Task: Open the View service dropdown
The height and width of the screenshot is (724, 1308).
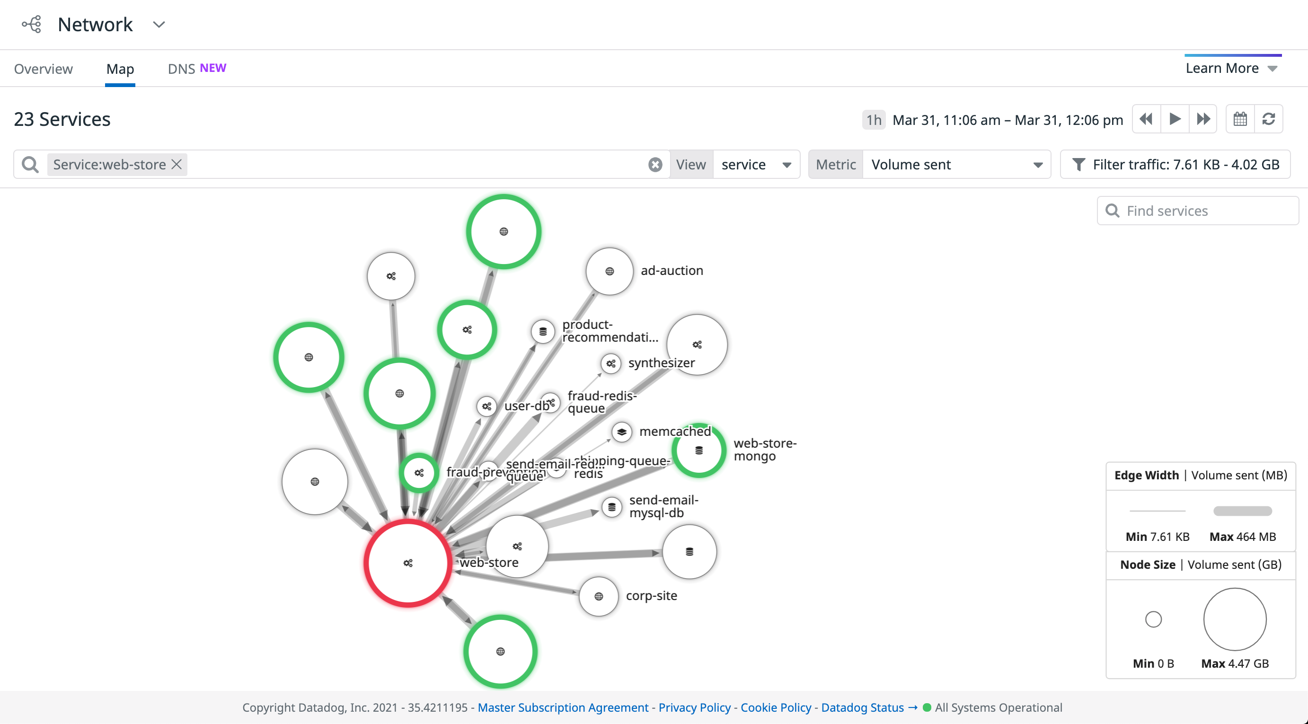Action: point(756,164)
